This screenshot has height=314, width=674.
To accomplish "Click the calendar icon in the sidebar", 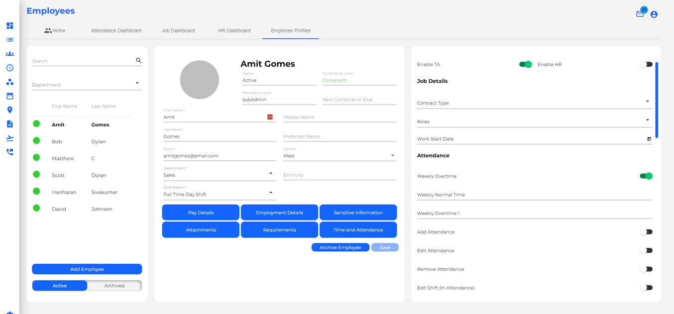I will [9, 96].
